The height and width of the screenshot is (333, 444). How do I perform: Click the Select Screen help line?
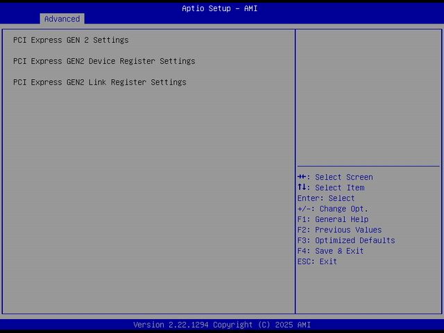click(x=335, y=177)
